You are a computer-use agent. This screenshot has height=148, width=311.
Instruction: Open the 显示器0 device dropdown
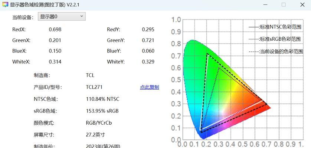click(62, 17)
